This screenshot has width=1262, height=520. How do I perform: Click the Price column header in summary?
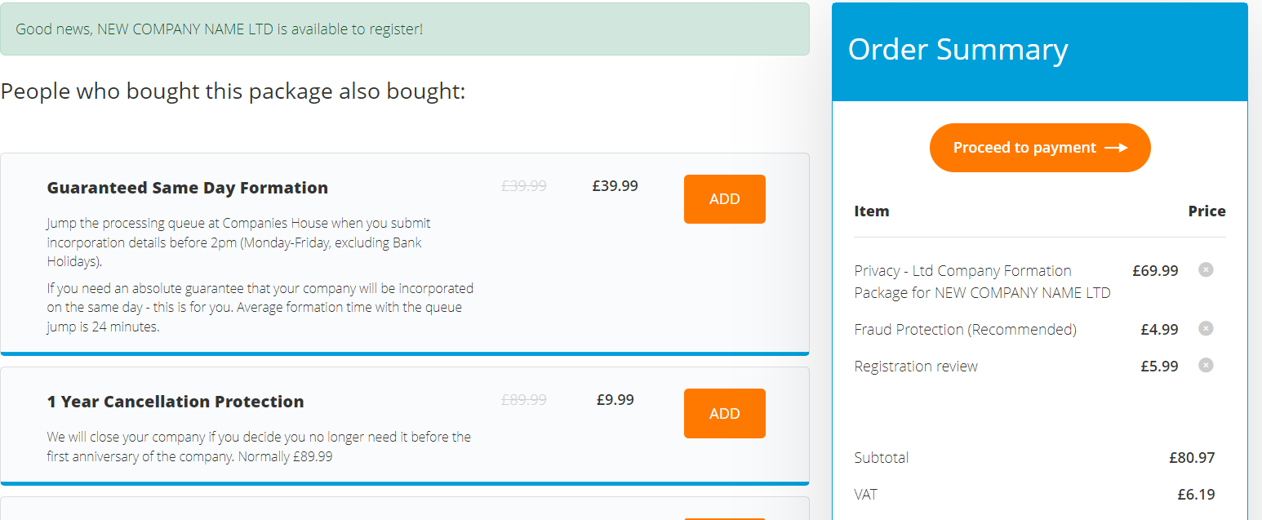1206,211
